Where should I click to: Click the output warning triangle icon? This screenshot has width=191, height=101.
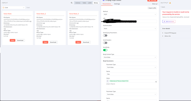[170, 3]
